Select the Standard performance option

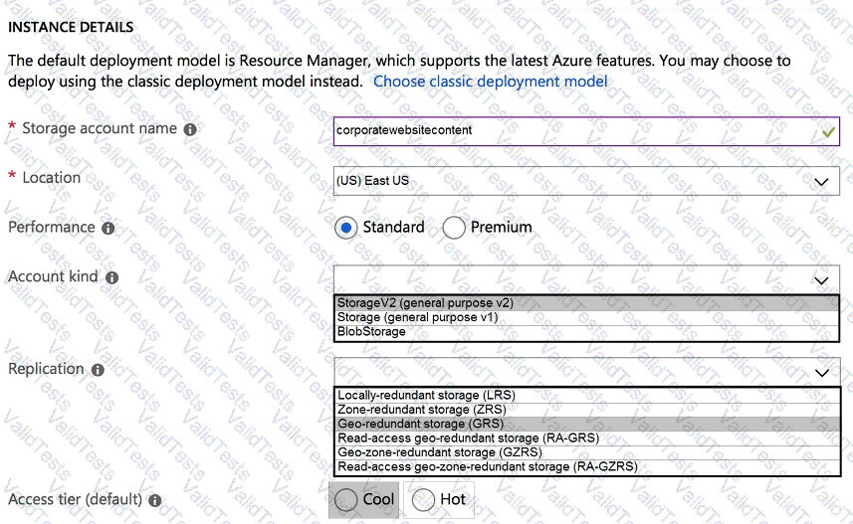[x=345, y=228]
